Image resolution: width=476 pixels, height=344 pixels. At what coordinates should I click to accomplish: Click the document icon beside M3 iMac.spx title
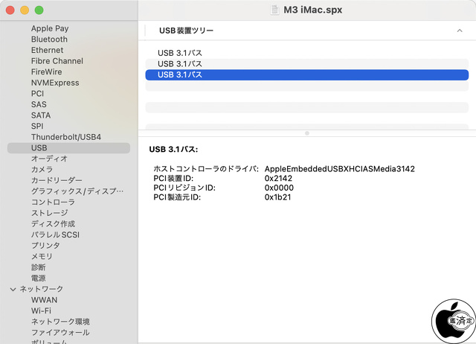tap(273, 10)
